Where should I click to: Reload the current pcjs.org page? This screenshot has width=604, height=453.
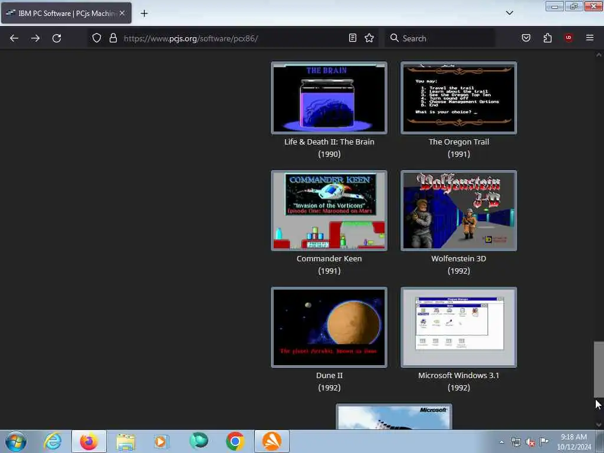pyautogui.click(x=57, y=38)
